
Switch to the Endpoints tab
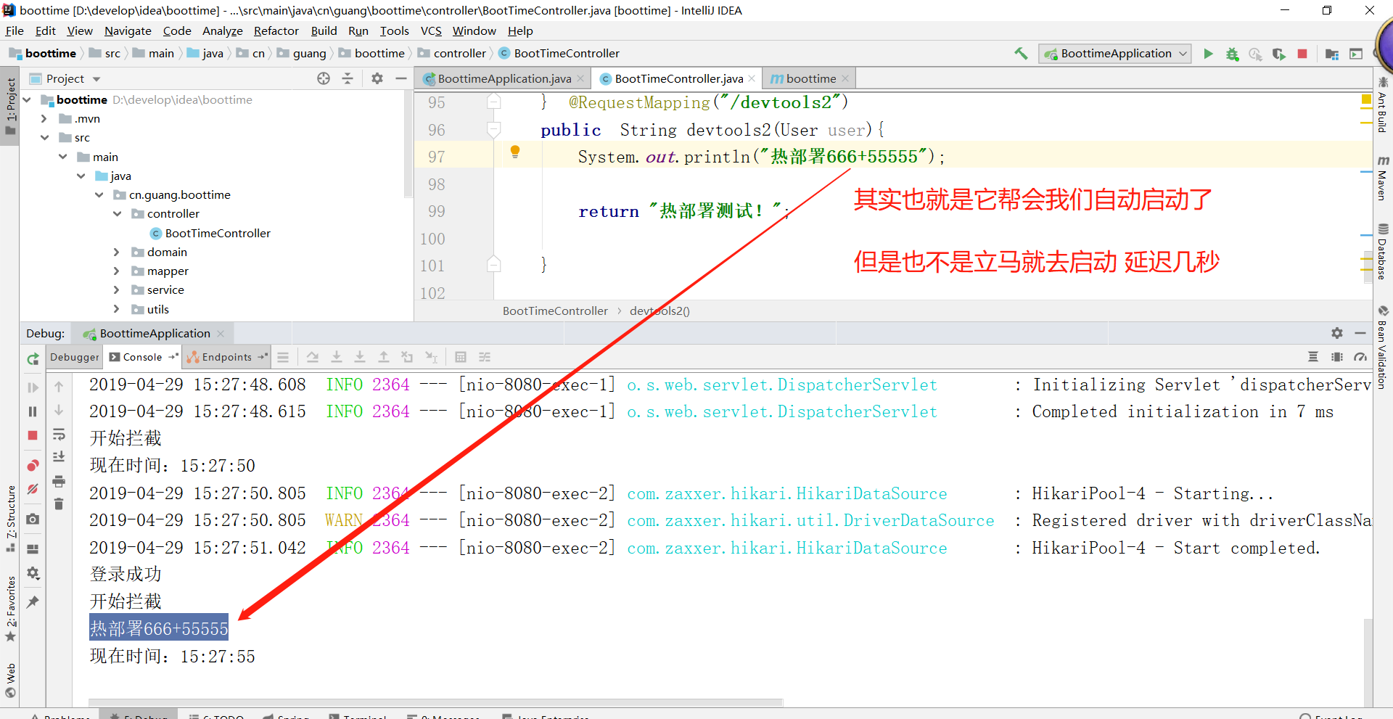[226, 357]
